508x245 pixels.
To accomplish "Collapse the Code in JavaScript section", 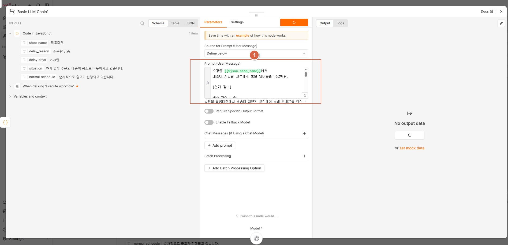I will pos(10,33).
